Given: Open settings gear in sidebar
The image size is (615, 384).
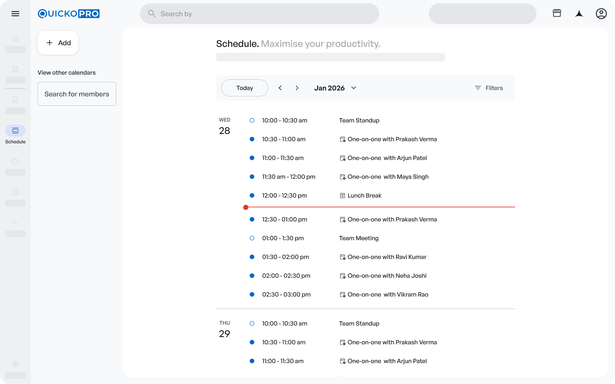Looking at the screenshot, I should 15,364.
